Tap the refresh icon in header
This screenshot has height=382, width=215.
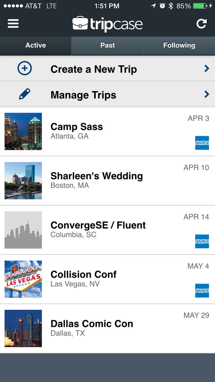click(x=201, y=24)
